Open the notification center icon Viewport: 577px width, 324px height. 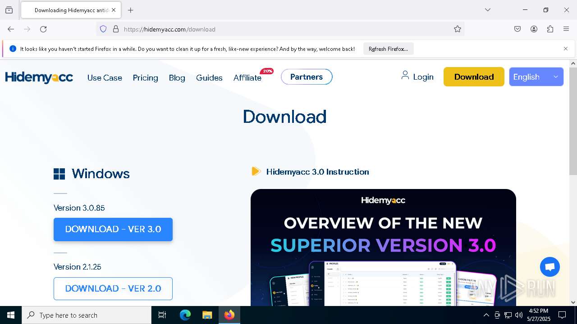point(562,315)
